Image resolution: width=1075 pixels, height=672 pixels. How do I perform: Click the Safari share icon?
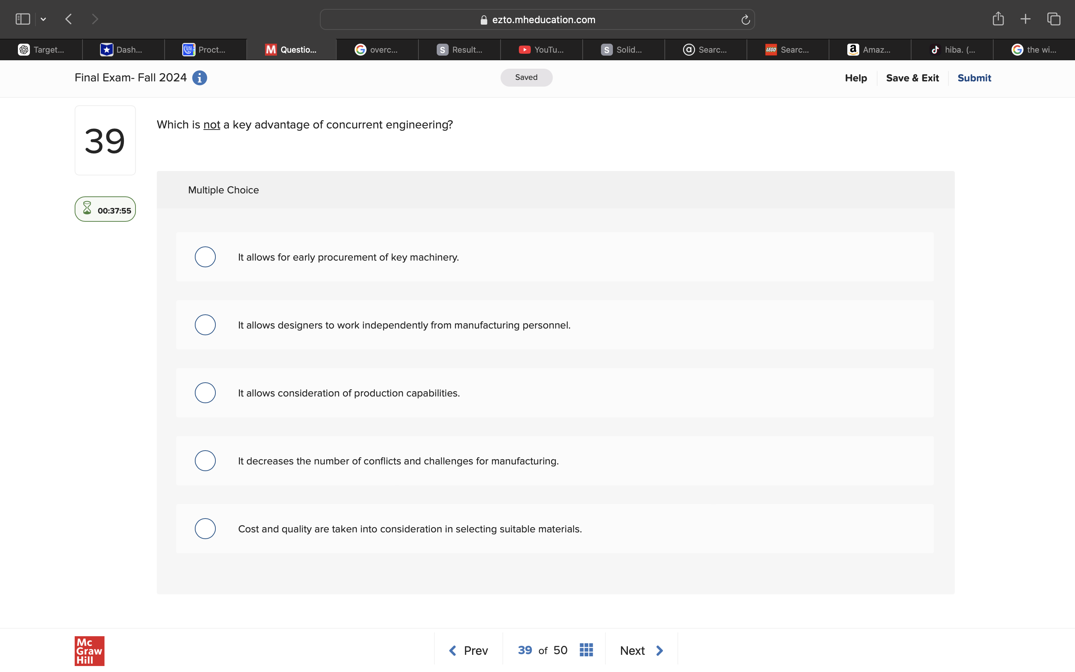coord(998,19)
